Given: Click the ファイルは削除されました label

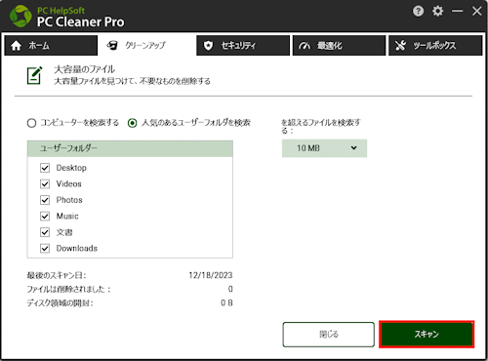Looking at the screenshot, I should click(68, 289).
